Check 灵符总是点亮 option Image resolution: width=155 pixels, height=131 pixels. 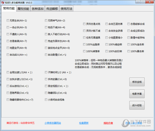[84, 24]
